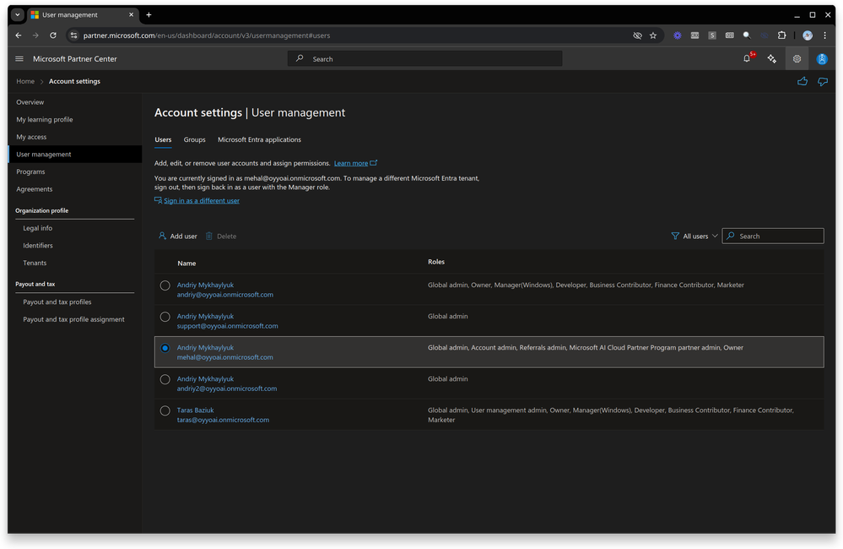Viewport: 843px width, 549px height.
Task: Select the Taras Baziuk radio button
Action: click(165, 410)
